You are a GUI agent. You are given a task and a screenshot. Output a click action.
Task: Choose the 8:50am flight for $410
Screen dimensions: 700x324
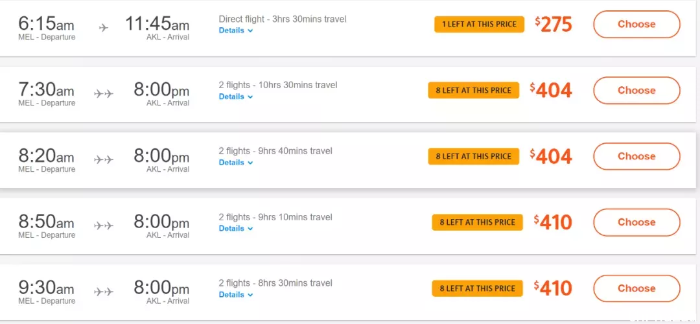click(636, 222)
